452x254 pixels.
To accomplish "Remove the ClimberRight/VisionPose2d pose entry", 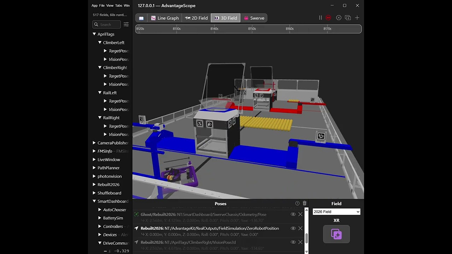I will pos(301,242).
